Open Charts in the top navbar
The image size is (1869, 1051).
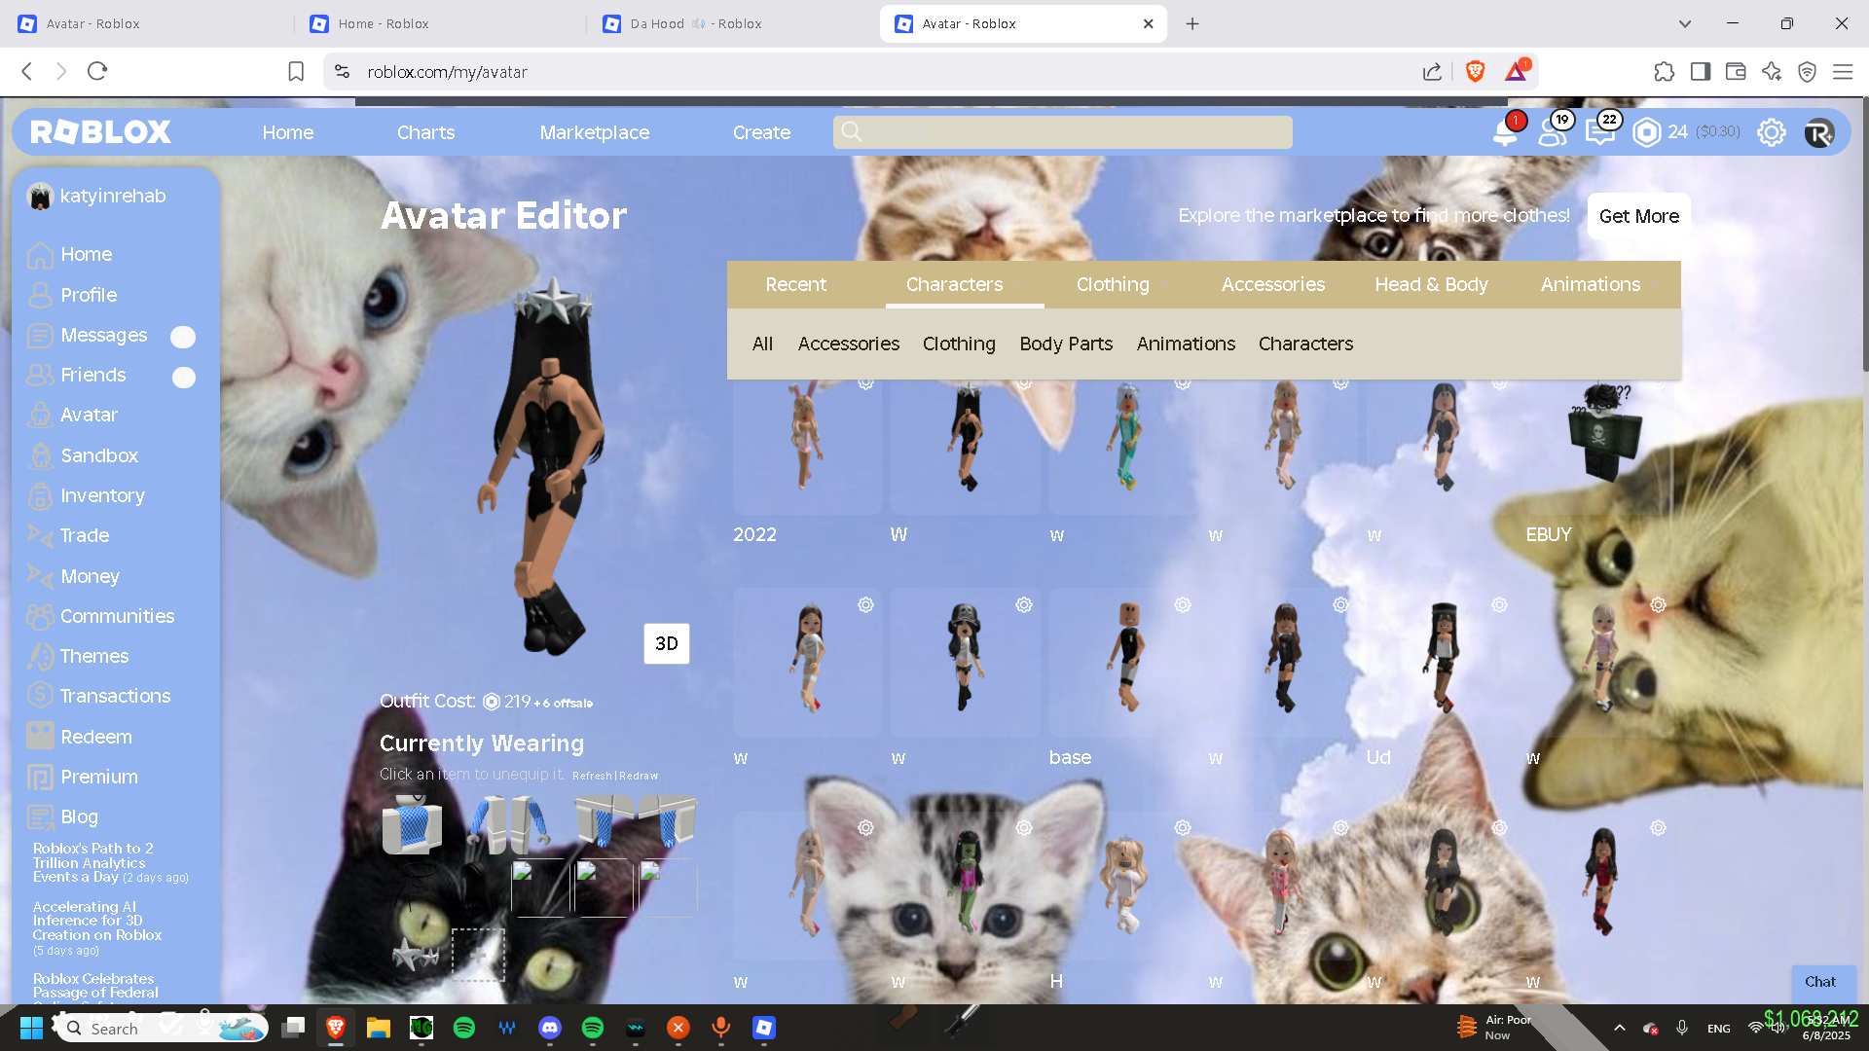coord(425,132)
